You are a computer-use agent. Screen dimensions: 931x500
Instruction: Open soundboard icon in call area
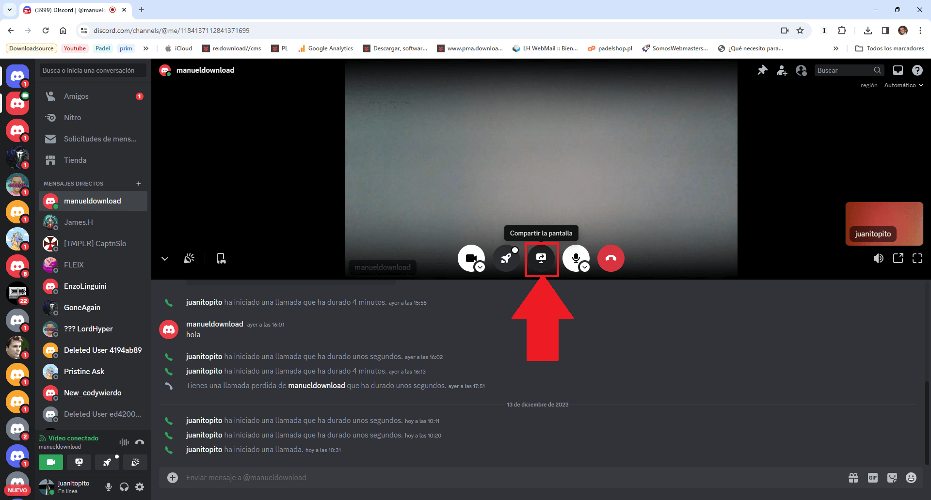point(190,258)
